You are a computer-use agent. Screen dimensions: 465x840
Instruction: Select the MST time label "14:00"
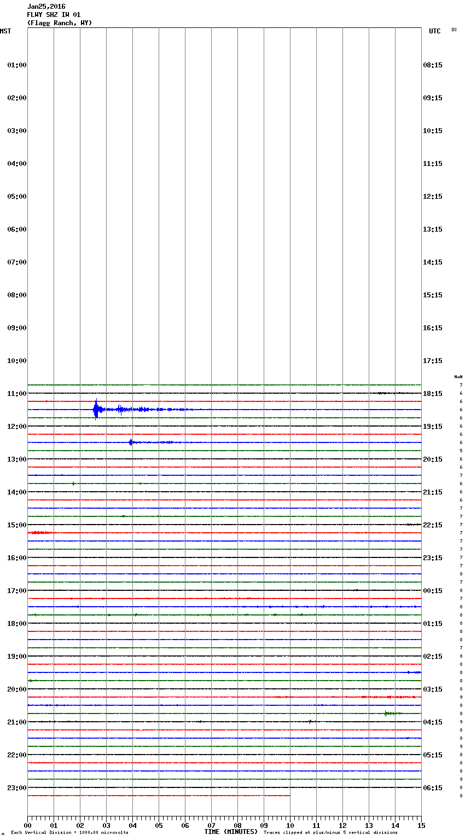(17, 492)
